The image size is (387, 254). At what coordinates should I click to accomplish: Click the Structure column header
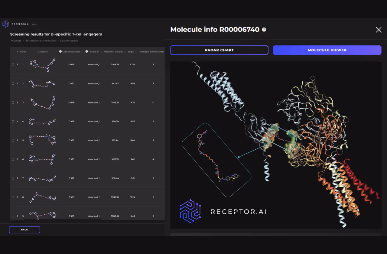[x=42, y=52]
